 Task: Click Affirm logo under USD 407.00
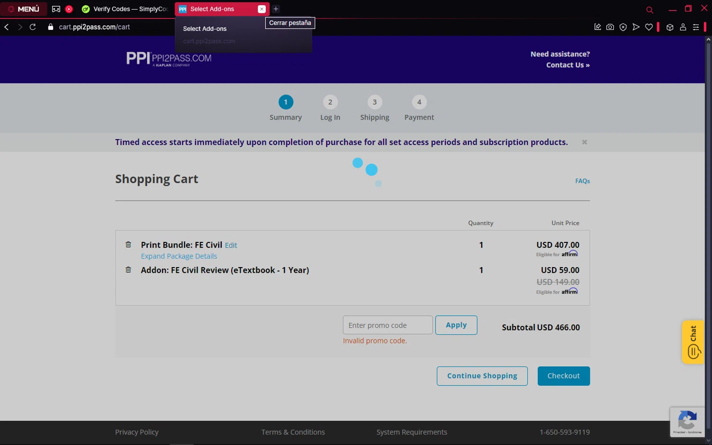click(570, 254)
